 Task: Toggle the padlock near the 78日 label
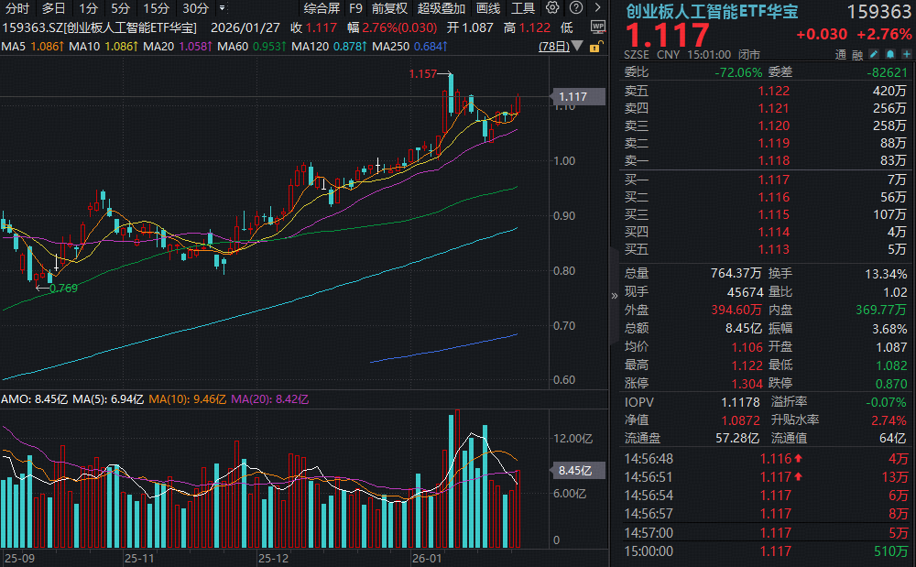(594, 47)
